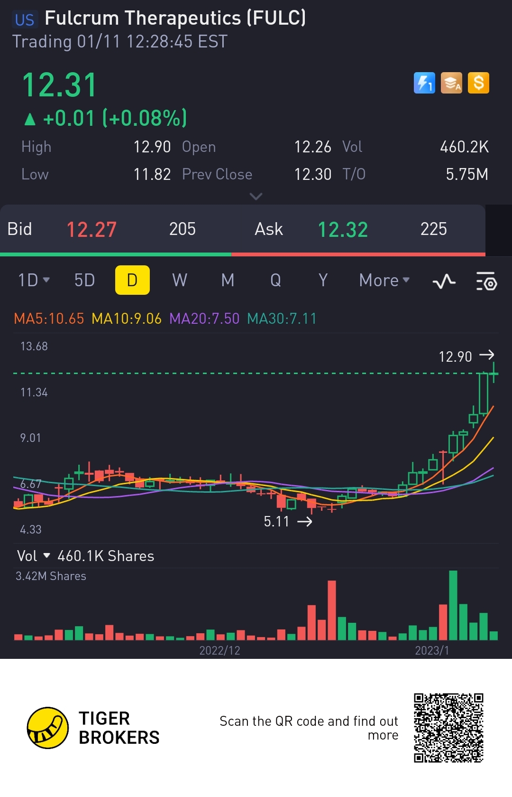Tap the 2022/12 date axis label
Viewport: 512px width, 797px height.
(x=219, y=650)
